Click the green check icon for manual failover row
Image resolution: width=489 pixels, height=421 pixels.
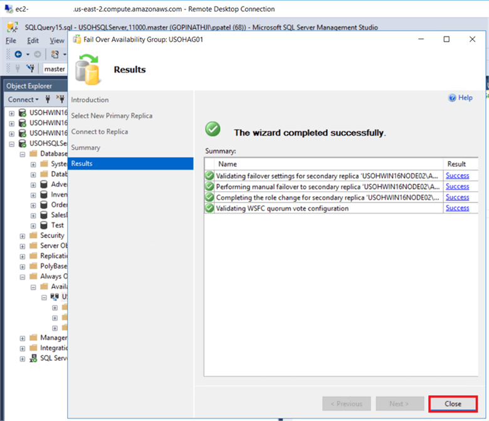click(209, 186)
